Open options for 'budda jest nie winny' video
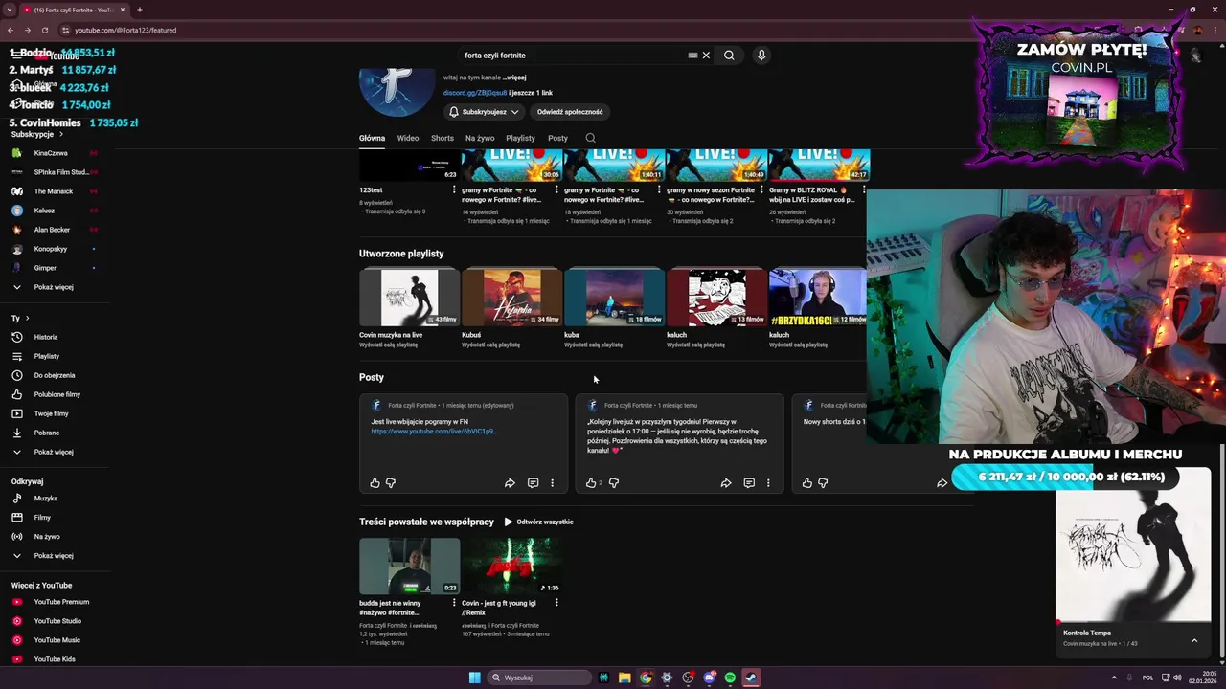Screen dimensions: 1226x689 pyautogui.click(x=454, y=603)
